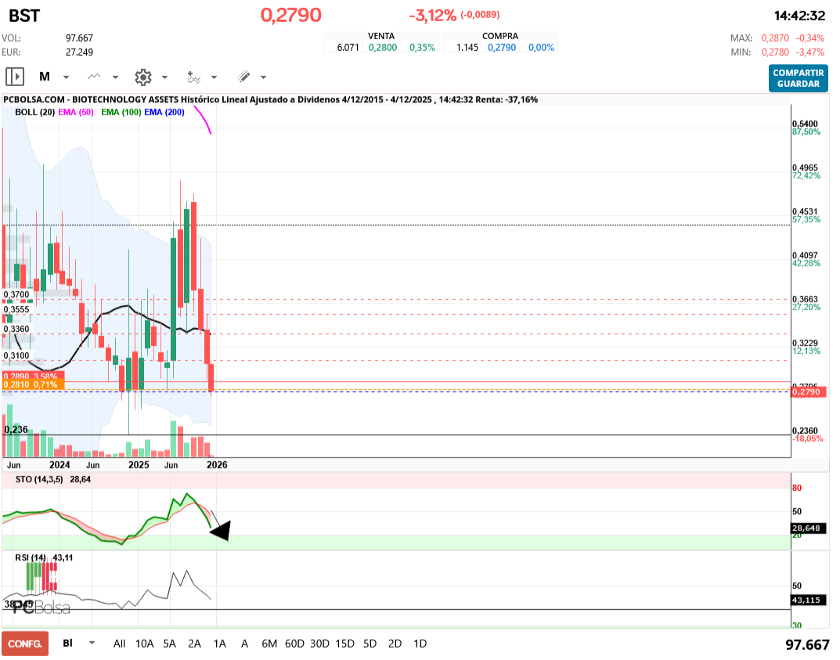Click the 0,2790 current price marker

point(809,391)
